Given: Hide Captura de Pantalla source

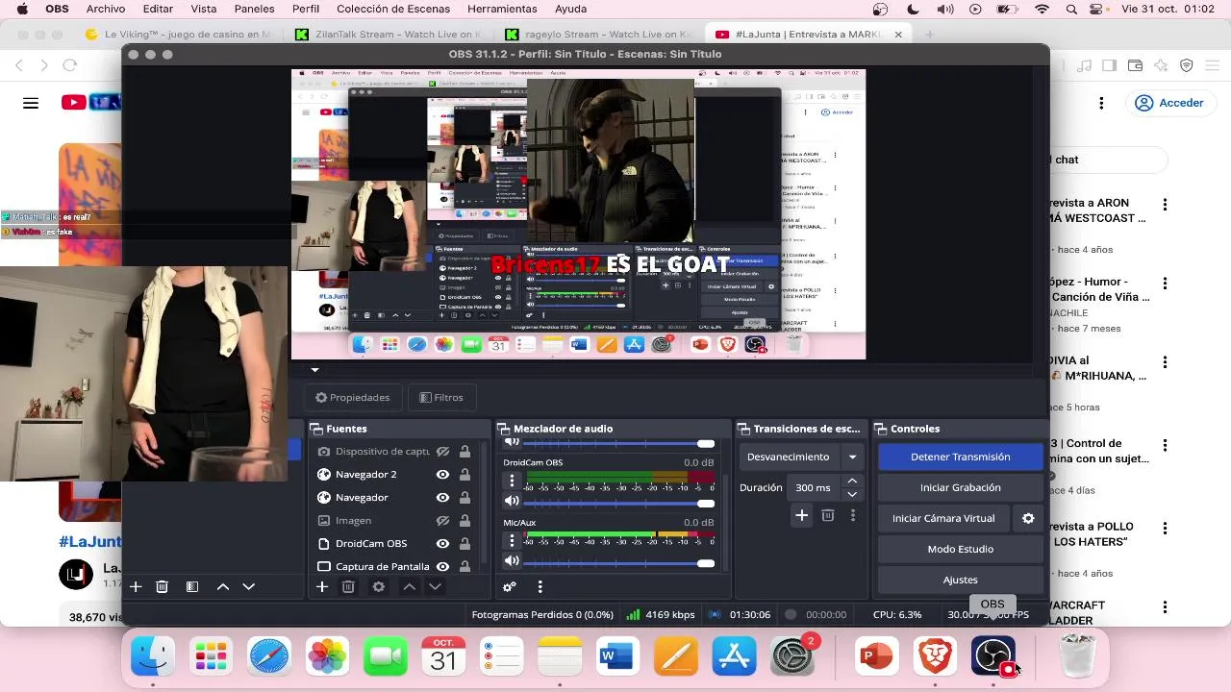Looking at the screenshot, I should pyautogui.click(x=442, y=567).
